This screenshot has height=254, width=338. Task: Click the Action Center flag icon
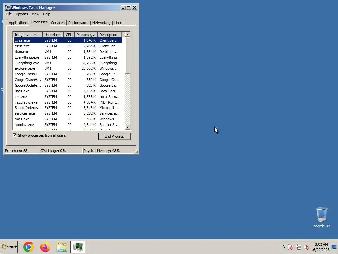click(x=290, y=247)
